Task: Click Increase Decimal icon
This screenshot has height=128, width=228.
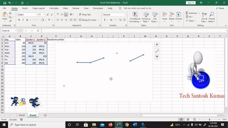Action: click(120, 20)
